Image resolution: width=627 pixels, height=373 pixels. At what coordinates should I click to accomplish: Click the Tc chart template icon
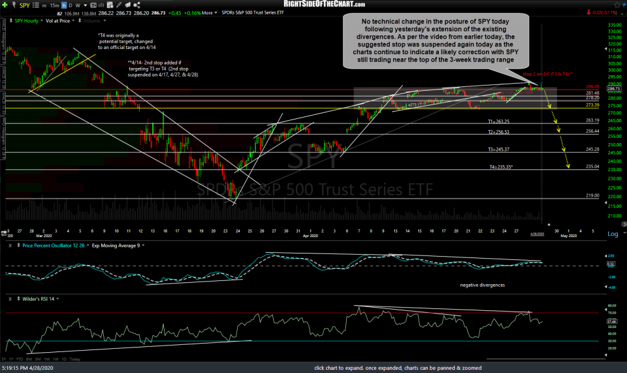coord(93,5)
